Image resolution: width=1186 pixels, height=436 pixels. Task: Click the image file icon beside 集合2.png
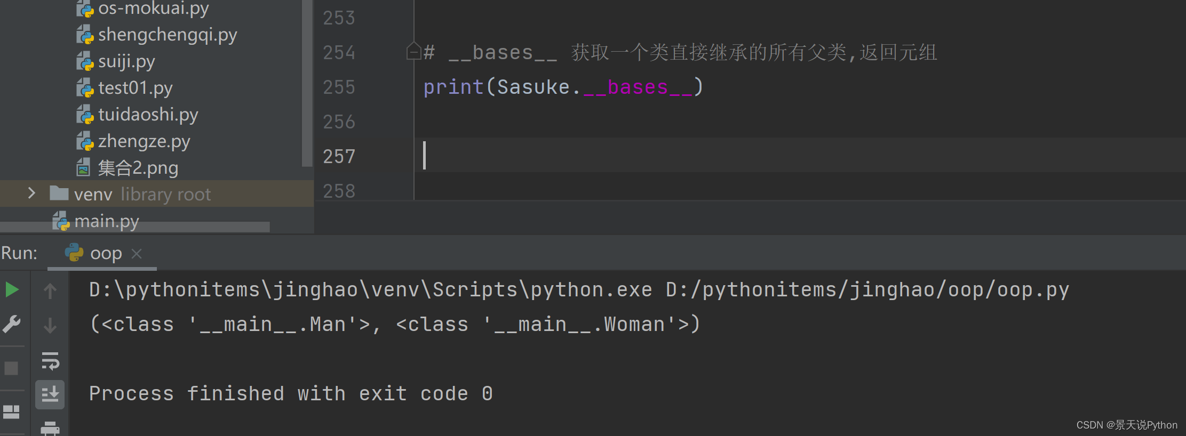83,167
